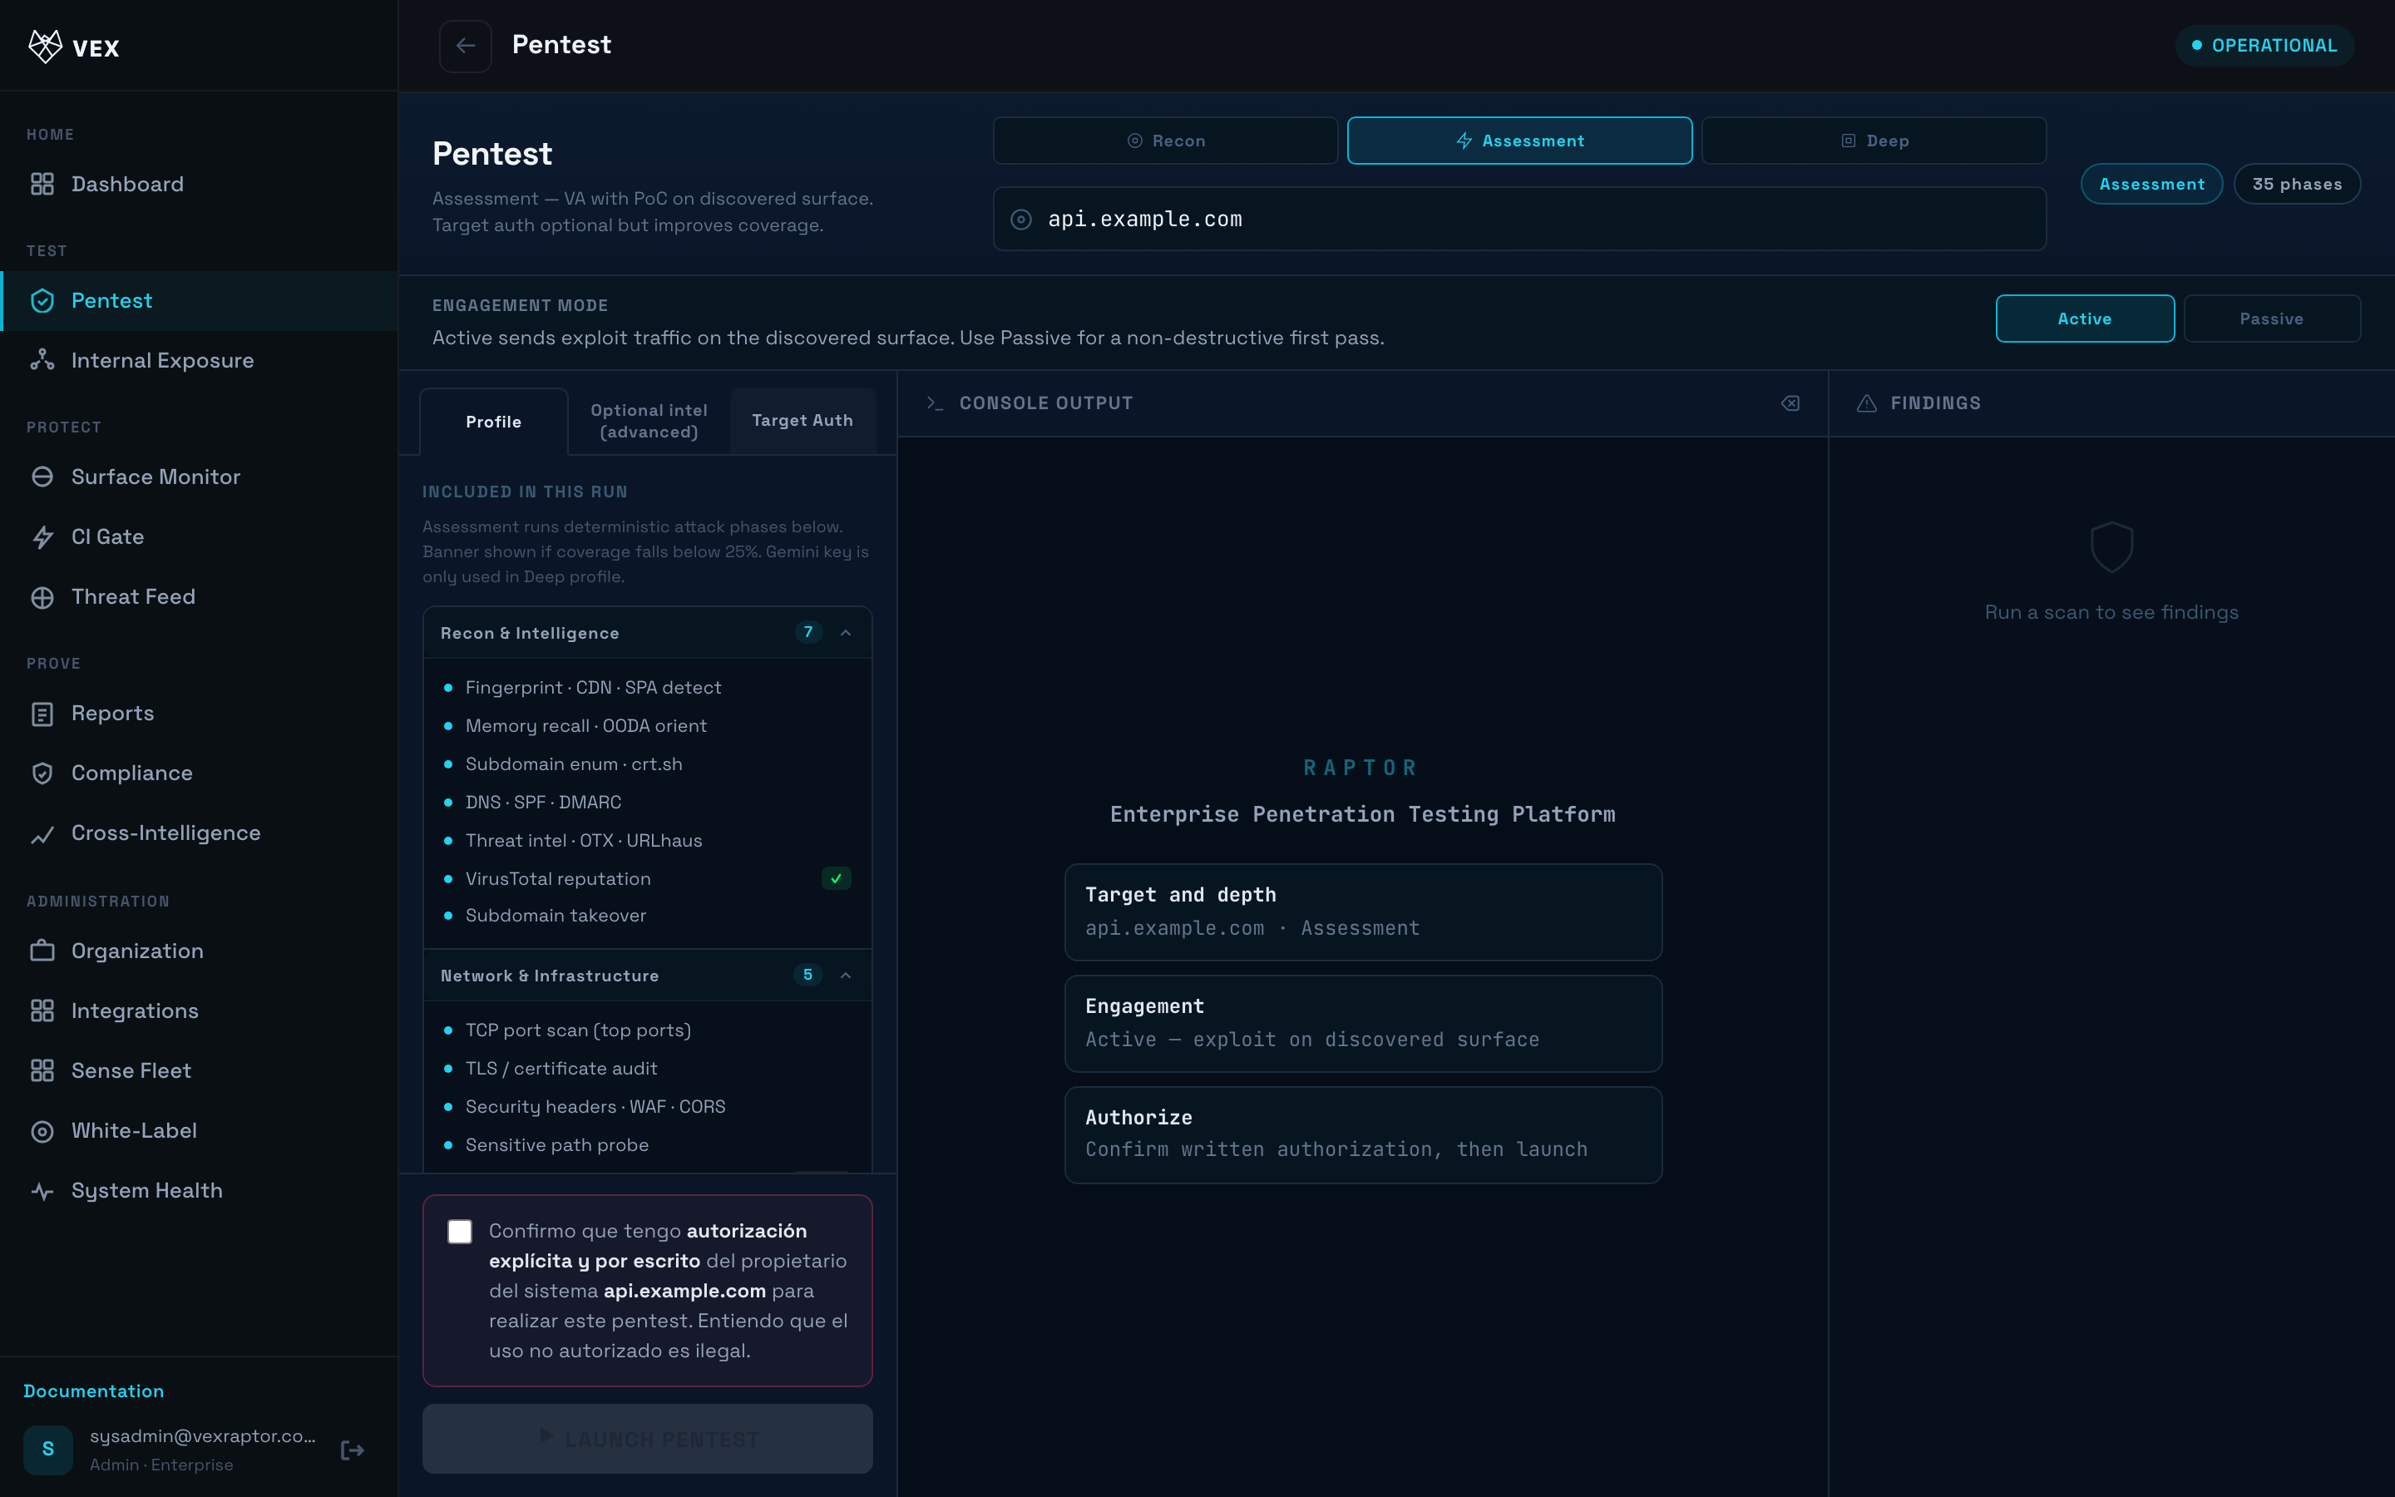
Task: Click the Target and depth card
Action: [1363, 912]
